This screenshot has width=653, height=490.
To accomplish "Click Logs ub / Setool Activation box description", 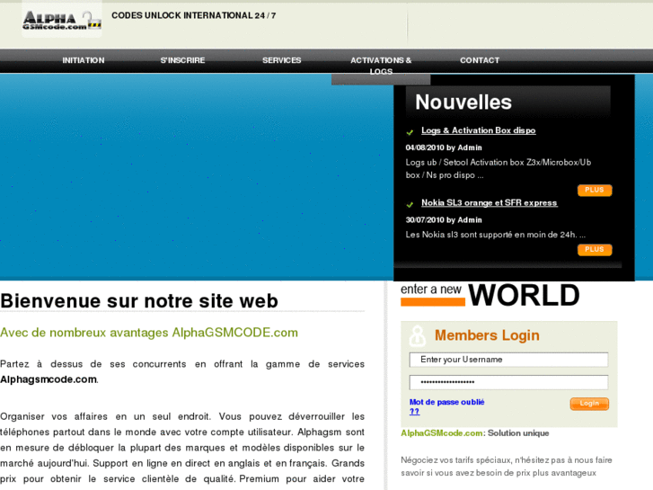I will pyautogui.click(x=499, y=169).
